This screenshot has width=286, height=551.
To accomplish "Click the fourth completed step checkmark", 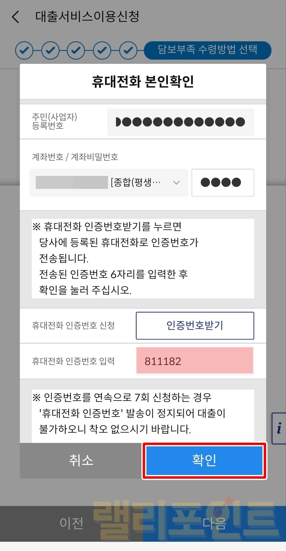I will tap(102, 50).
